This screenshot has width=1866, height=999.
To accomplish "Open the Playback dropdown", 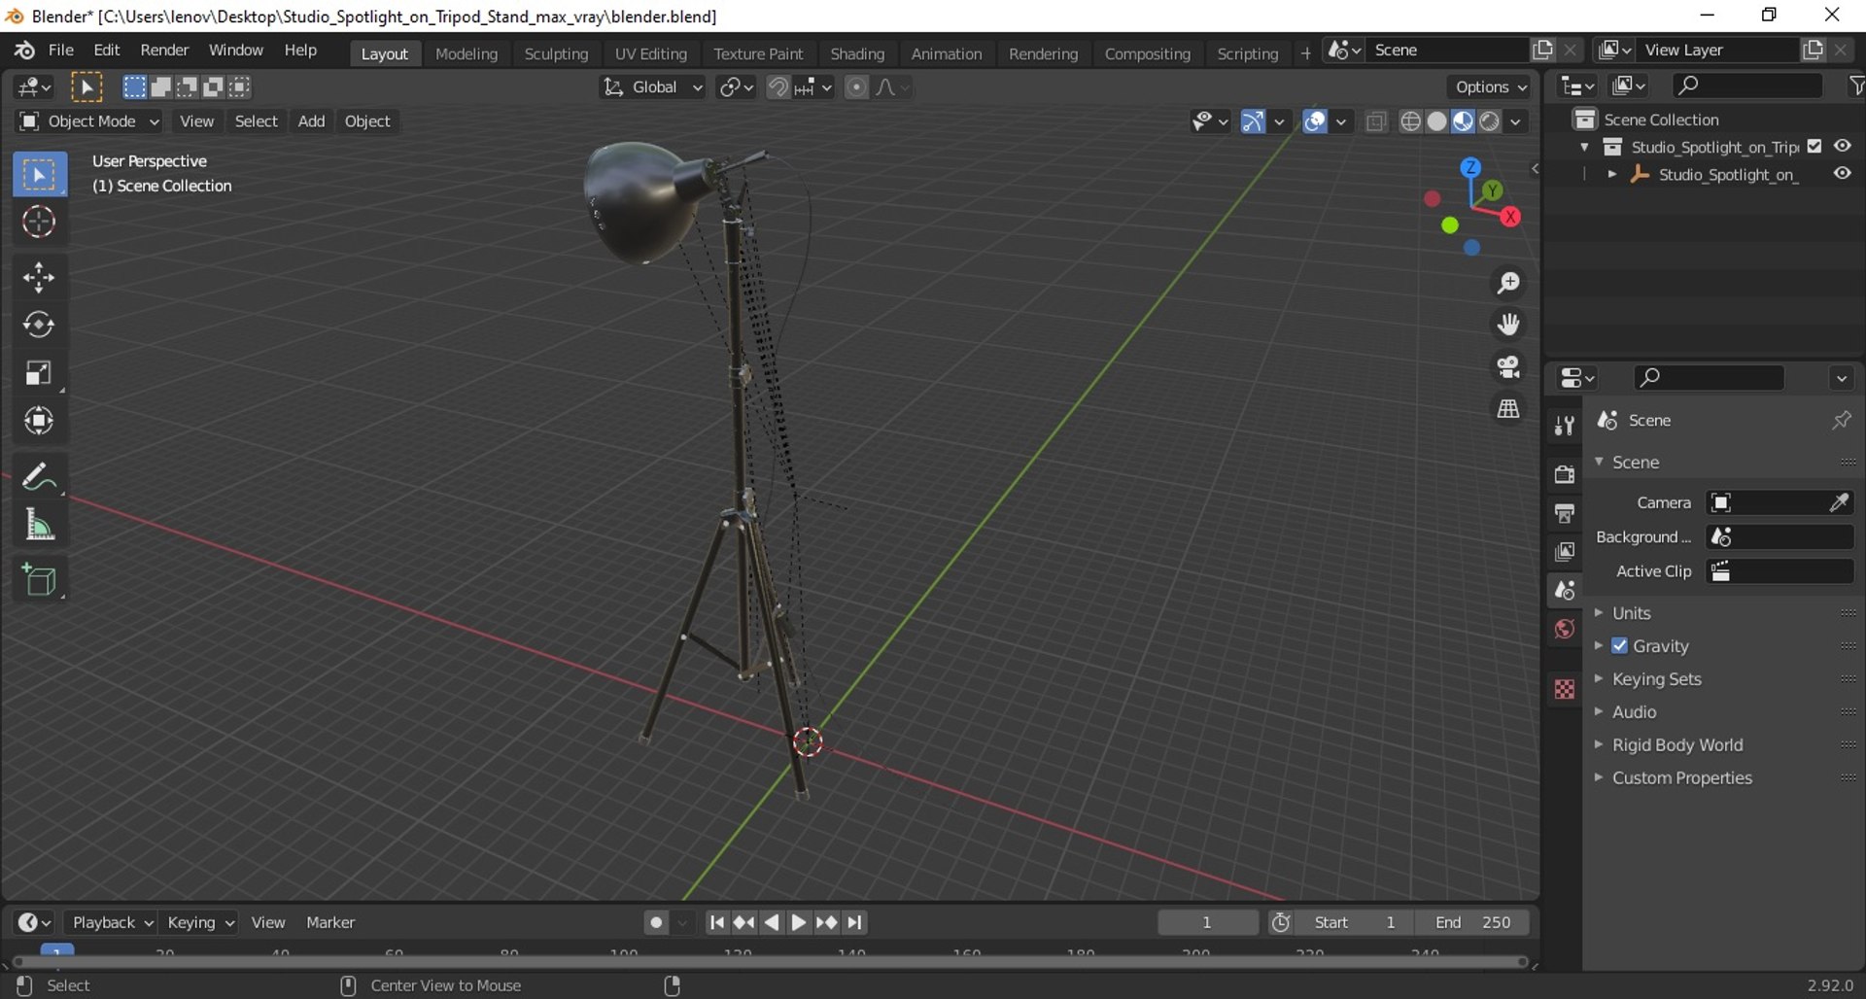I will point(111,922).
